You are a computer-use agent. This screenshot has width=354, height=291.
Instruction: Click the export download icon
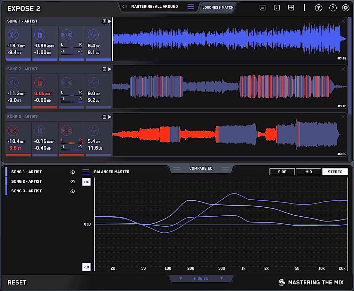(x=277, y=8)
